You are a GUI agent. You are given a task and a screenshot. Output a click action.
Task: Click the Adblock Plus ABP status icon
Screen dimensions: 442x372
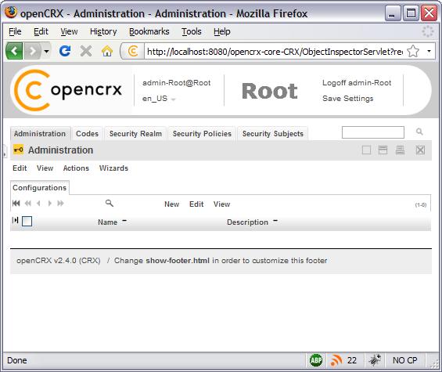tap(316, 360)
